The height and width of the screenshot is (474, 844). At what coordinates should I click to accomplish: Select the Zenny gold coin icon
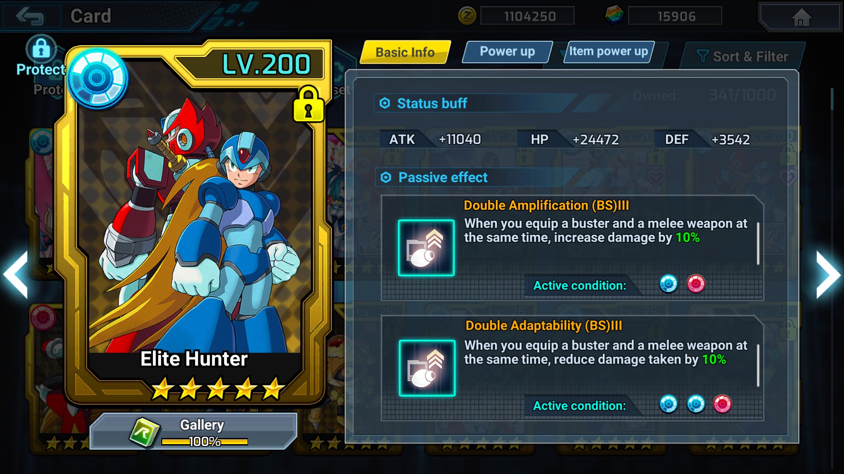467,16
